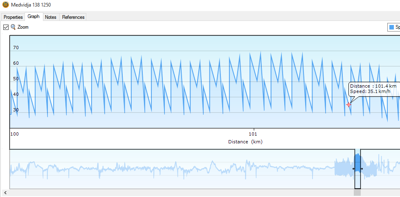Open the Properties tab
Image resolution: width=400 pixels, height=197 pixels.
pyautogui.click(x=13, y=17)
